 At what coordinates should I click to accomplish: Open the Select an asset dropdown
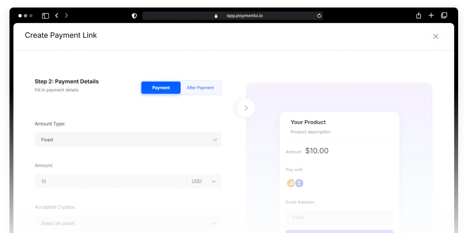pyautogui.click(x=128, y=223)
